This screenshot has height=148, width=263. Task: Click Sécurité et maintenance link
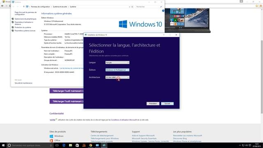23,83
